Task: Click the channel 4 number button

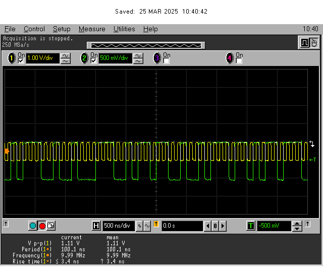Action: pyautogui.click(x=230, y=58)
